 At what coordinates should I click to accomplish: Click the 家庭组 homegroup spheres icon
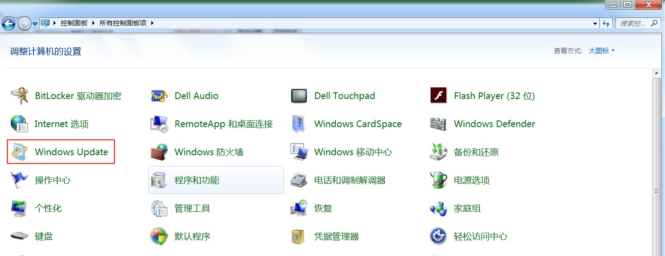(438, 208)
